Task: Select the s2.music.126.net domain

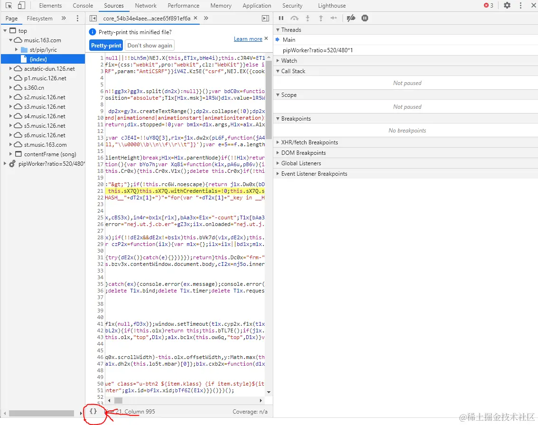Action: coord(45,97)
